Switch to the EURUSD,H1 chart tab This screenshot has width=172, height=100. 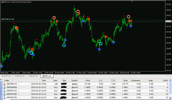(20, 76)
